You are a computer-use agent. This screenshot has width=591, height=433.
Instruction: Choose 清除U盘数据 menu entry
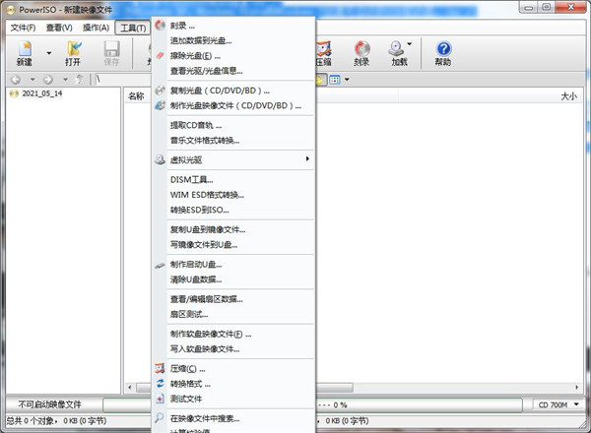pyautogui.click(x=233, y=279)
